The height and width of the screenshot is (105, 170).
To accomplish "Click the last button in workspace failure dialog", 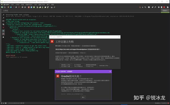I will point(104,66).
